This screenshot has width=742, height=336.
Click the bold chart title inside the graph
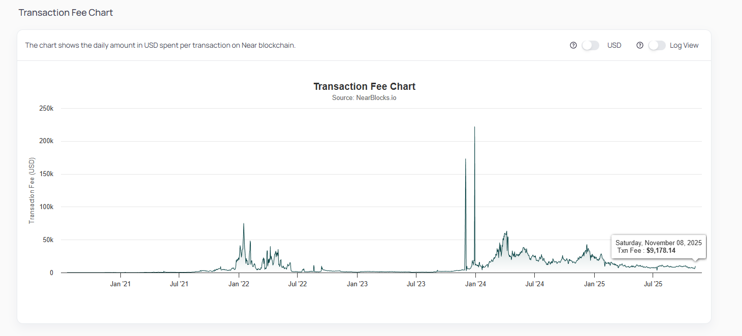tap(364, 86)
